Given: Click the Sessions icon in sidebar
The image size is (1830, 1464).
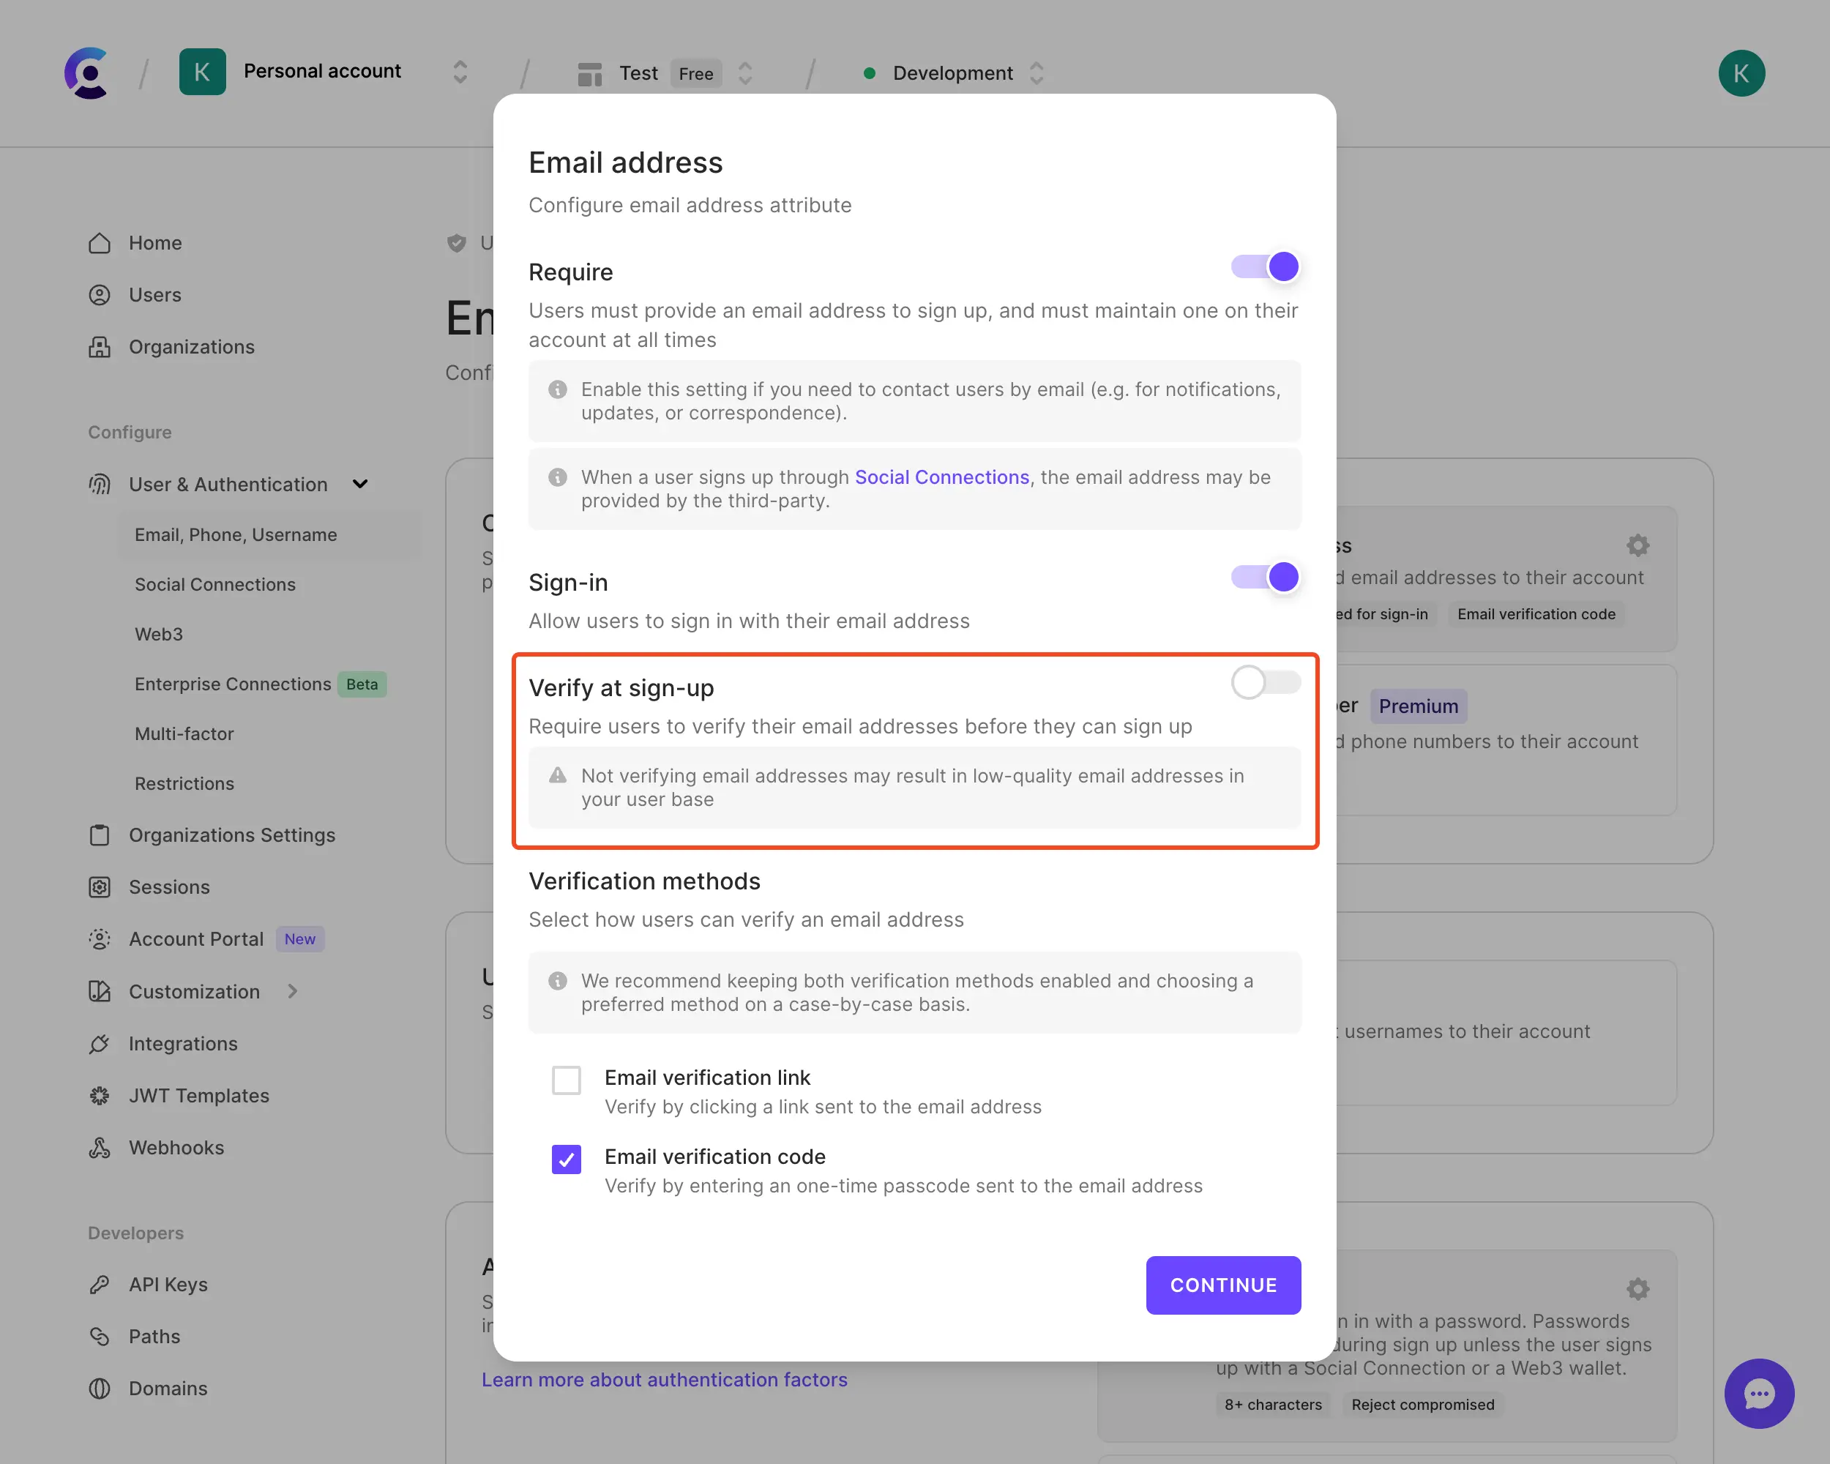Looking at the screenshot, I should 100,887.
